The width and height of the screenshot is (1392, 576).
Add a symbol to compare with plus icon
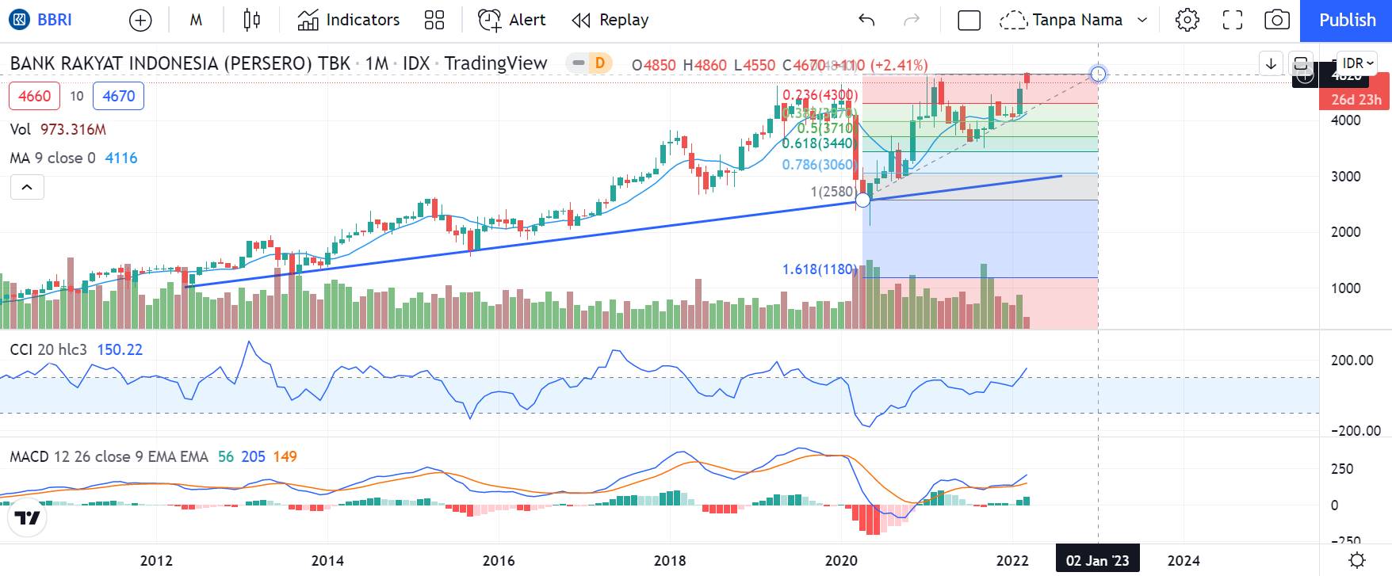point(140,20)
